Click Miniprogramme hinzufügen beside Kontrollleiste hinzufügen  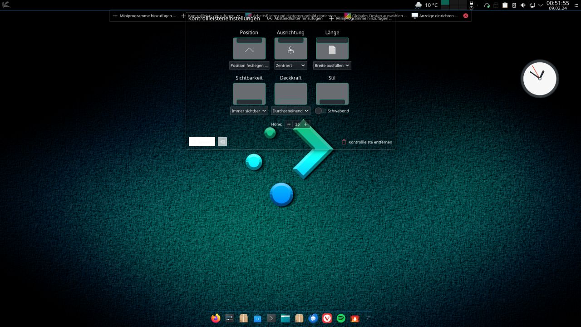[144, 16]
